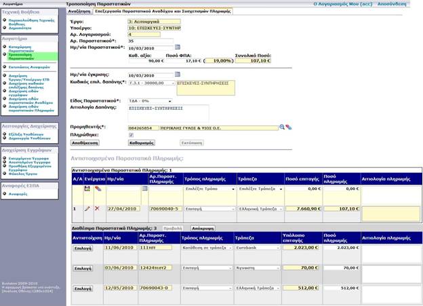Open calendar picker beside Ημ/νία έγκρισης
This screenshot has width=423, height=306.
click(x=178, y=74)
